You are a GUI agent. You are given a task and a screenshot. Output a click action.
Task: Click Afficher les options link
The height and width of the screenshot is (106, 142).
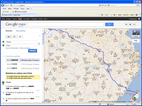pos(25,48)
